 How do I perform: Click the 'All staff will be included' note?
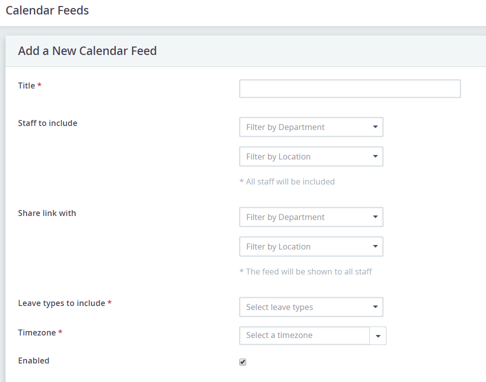(287, 181)
